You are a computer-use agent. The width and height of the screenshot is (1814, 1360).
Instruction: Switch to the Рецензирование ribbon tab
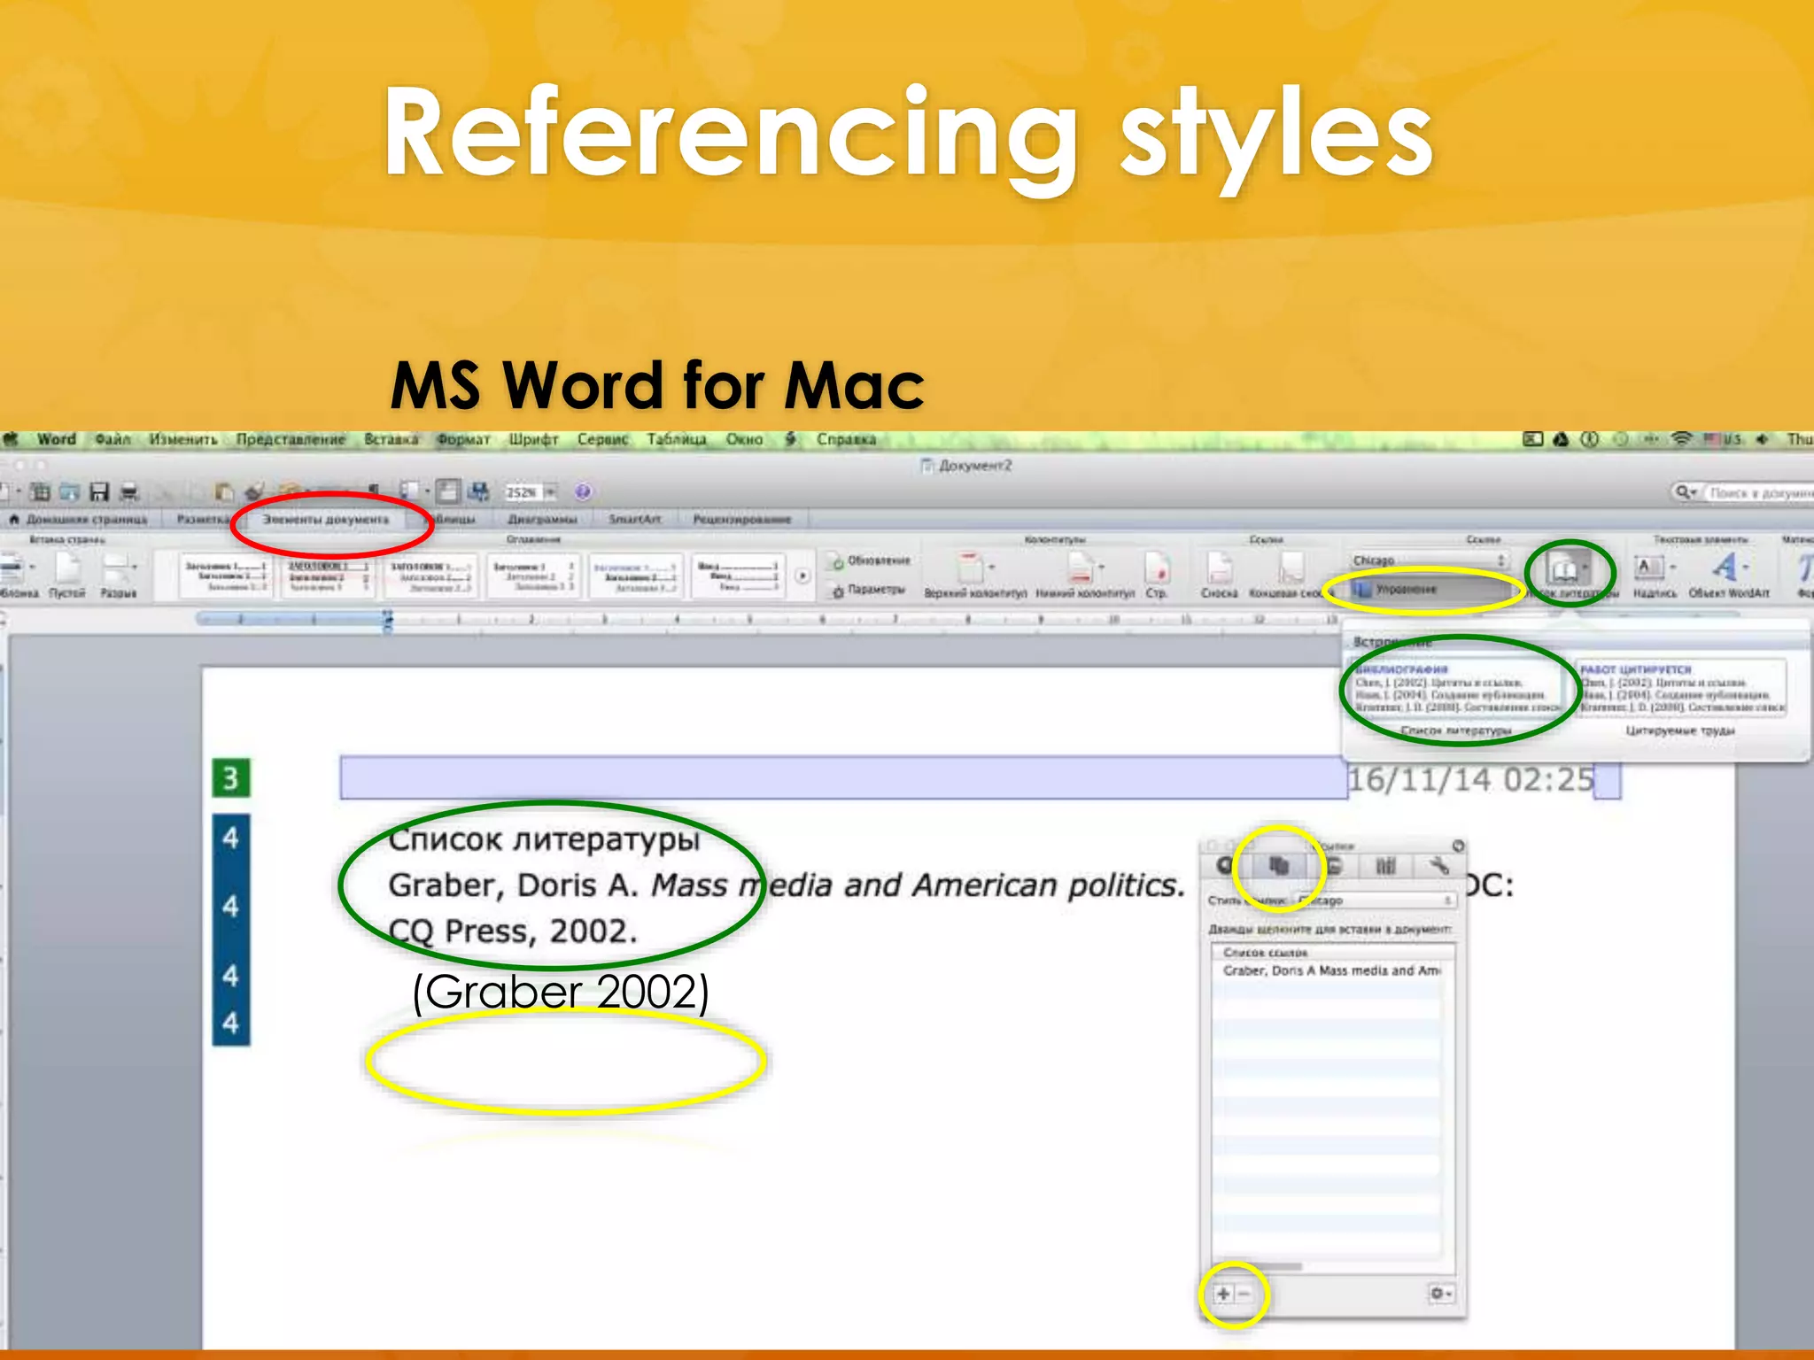[x=741, y=519]
